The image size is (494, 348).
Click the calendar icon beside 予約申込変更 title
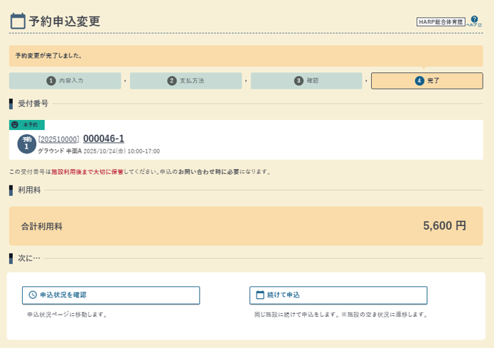pyautogui.click(x=18, y=21)
